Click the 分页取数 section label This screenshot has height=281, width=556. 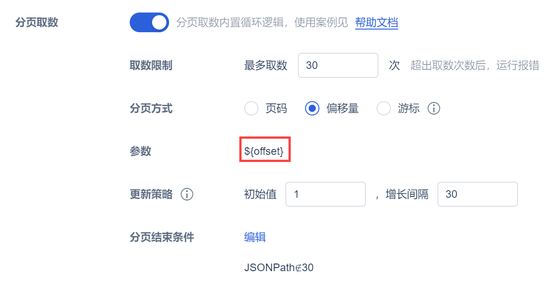click(37, 22)
